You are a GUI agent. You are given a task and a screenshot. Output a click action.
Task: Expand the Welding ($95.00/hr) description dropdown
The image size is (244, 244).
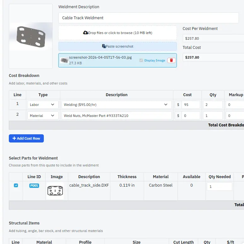pyautogui.click(x=116, y=105)
